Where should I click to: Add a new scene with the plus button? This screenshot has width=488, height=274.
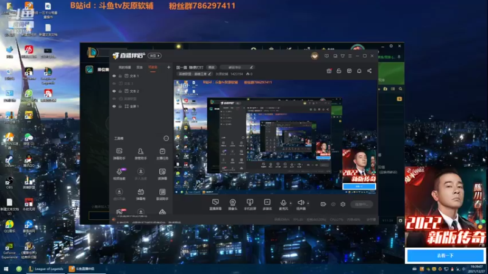(169, 67)
